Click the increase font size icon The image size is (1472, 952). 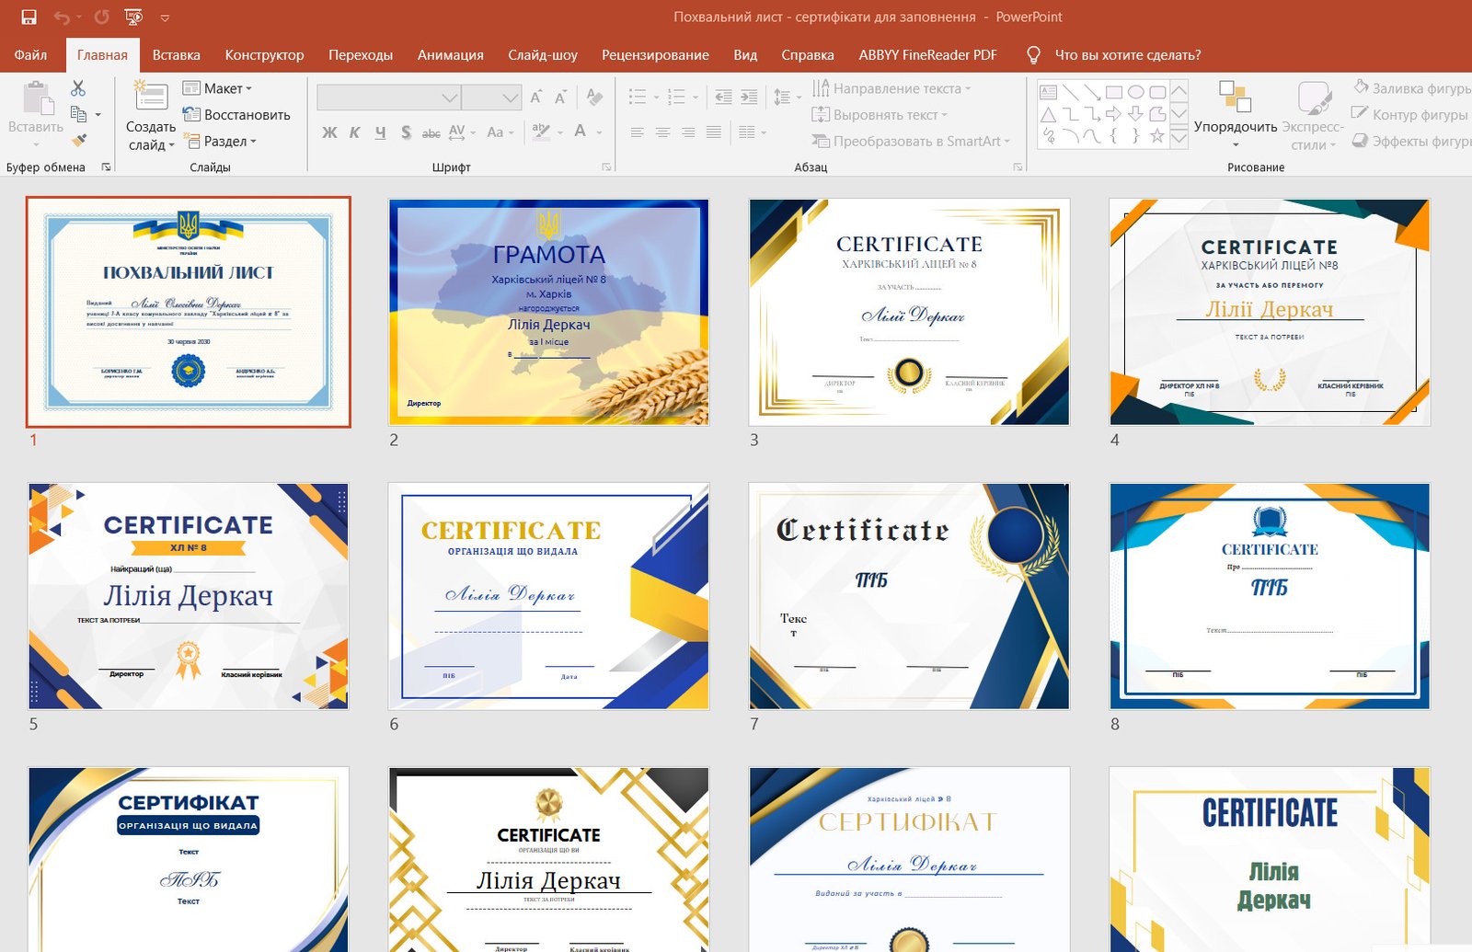(536, 97)
